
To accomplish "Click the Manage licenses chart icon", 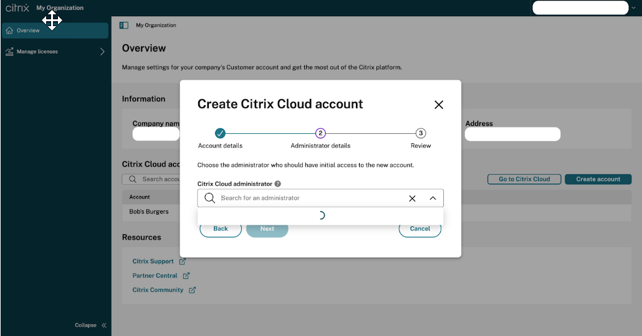I will 9,52.
